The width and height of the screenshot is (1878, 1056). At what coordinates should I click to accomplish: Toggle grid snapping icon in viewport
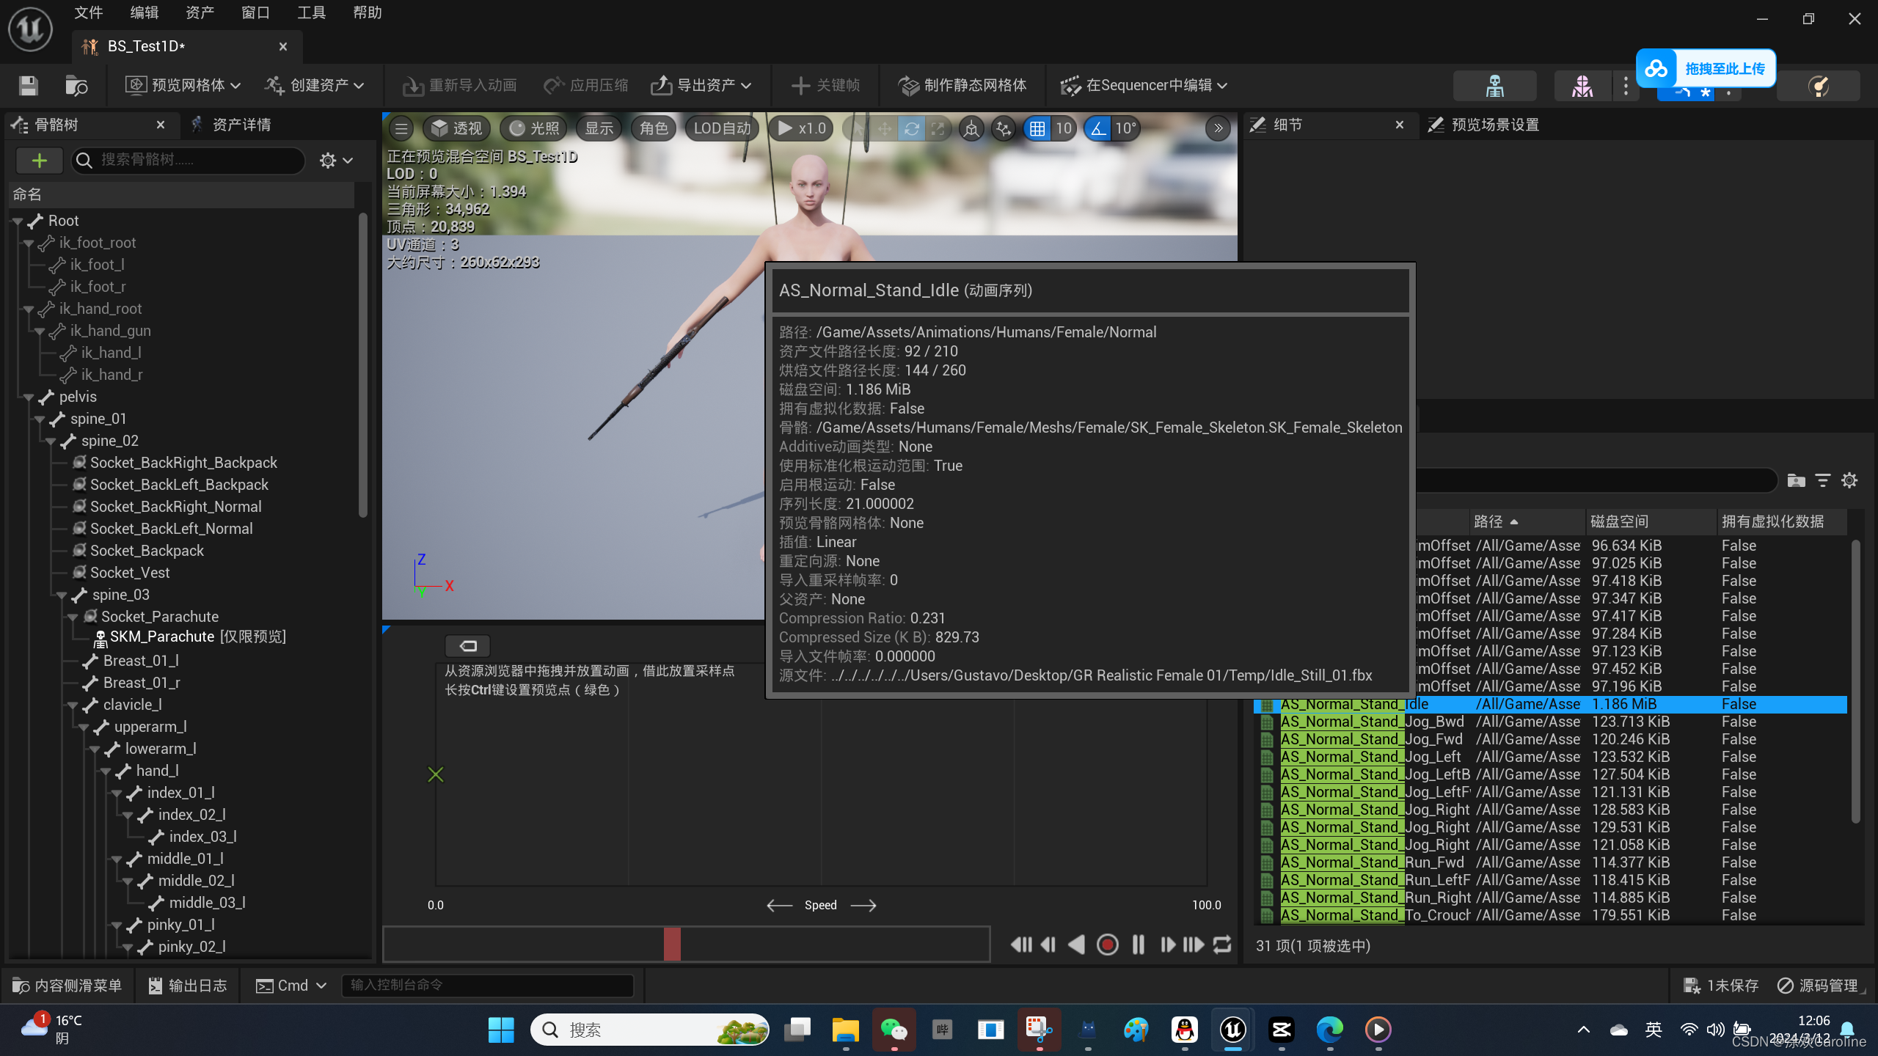(x=1037, y=129)
